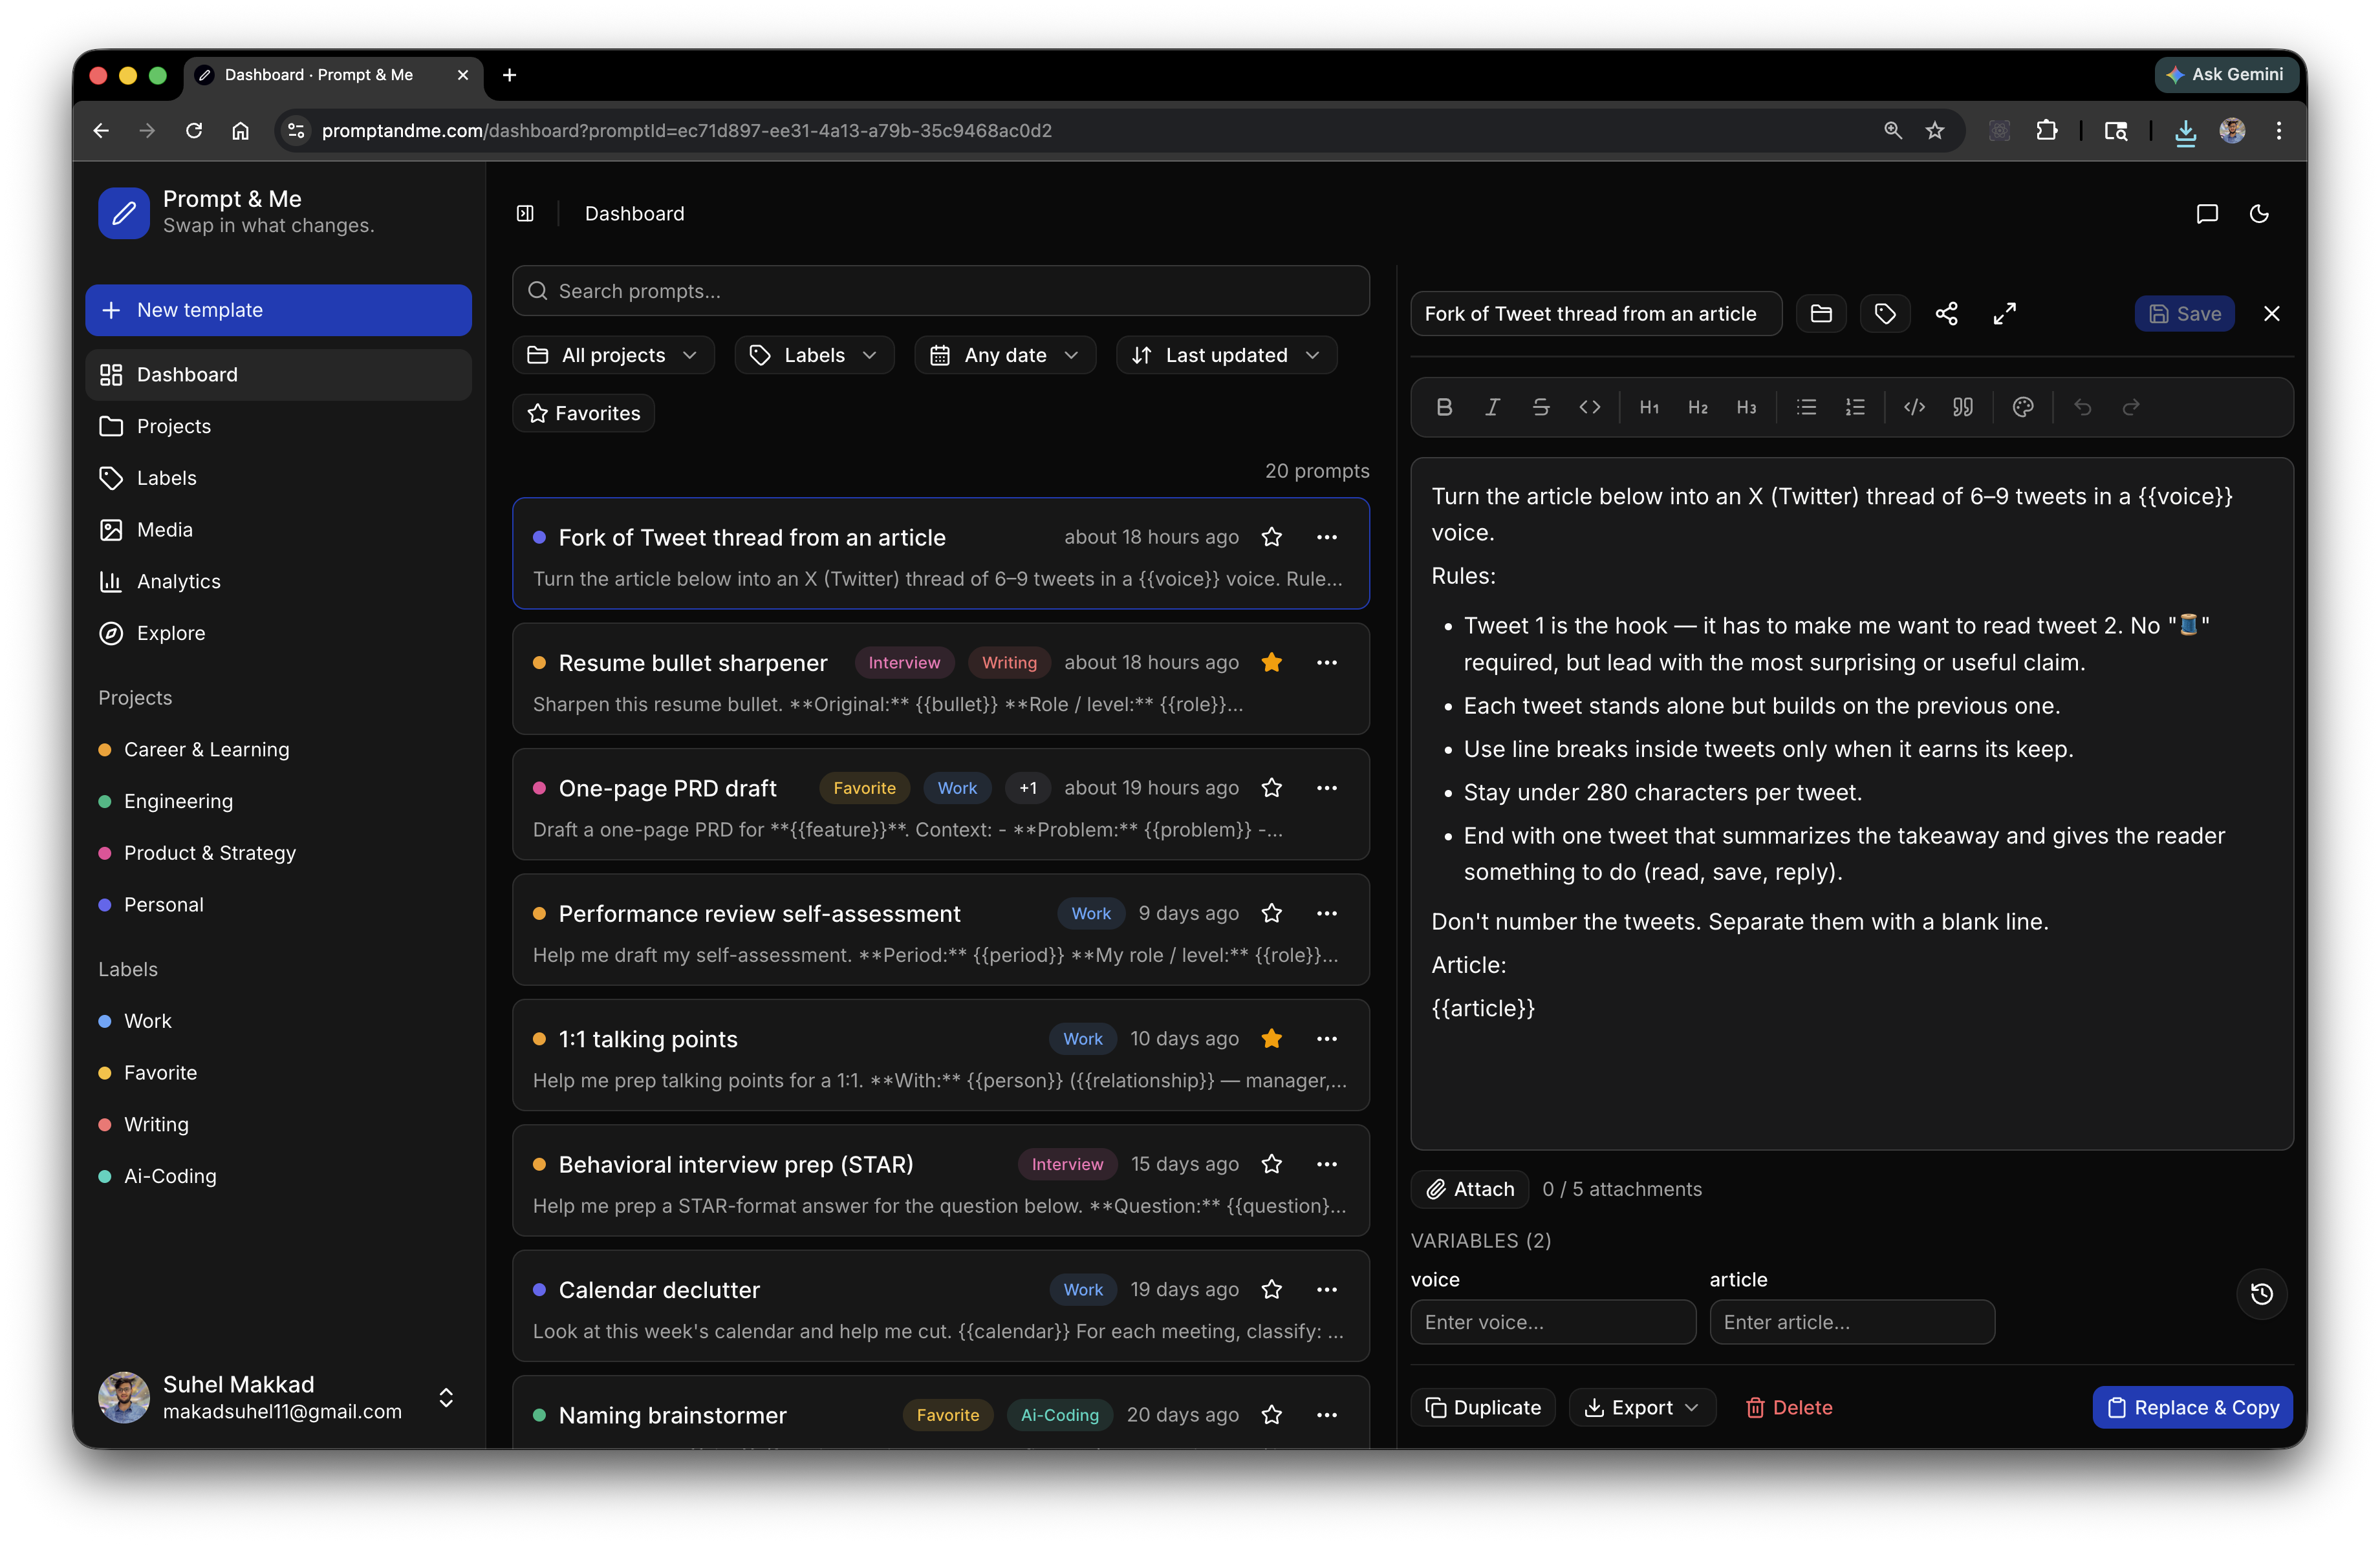This screenshot has height=1545, width=2380.
Task: Expand the Export options dropdown
Action: (1642, 1407)
